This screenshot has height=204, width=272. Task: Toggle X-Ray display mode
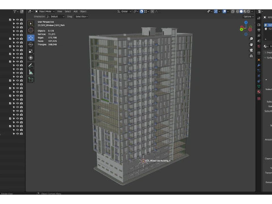click(233, 11)
